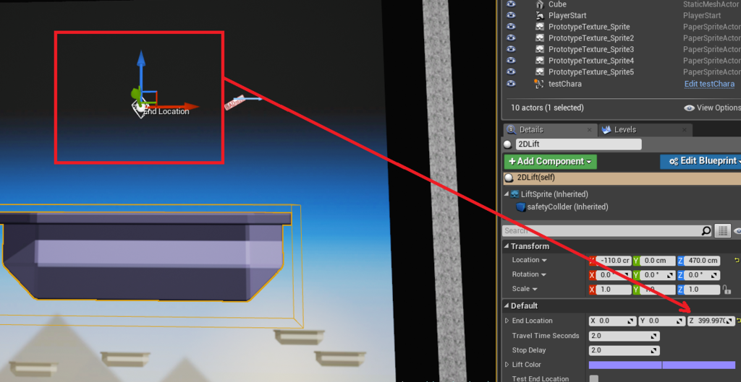The width and height of the screenshot is (741, 382).
Task: Click the search magnifier in Details
Action: tap(706, 230)
